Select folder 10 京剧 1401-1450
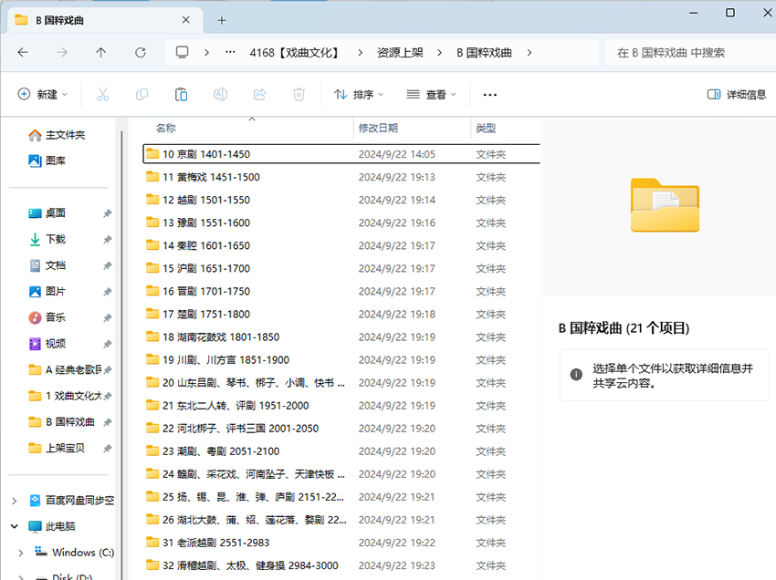Screen dimensions: 776x580 [341, 154]
